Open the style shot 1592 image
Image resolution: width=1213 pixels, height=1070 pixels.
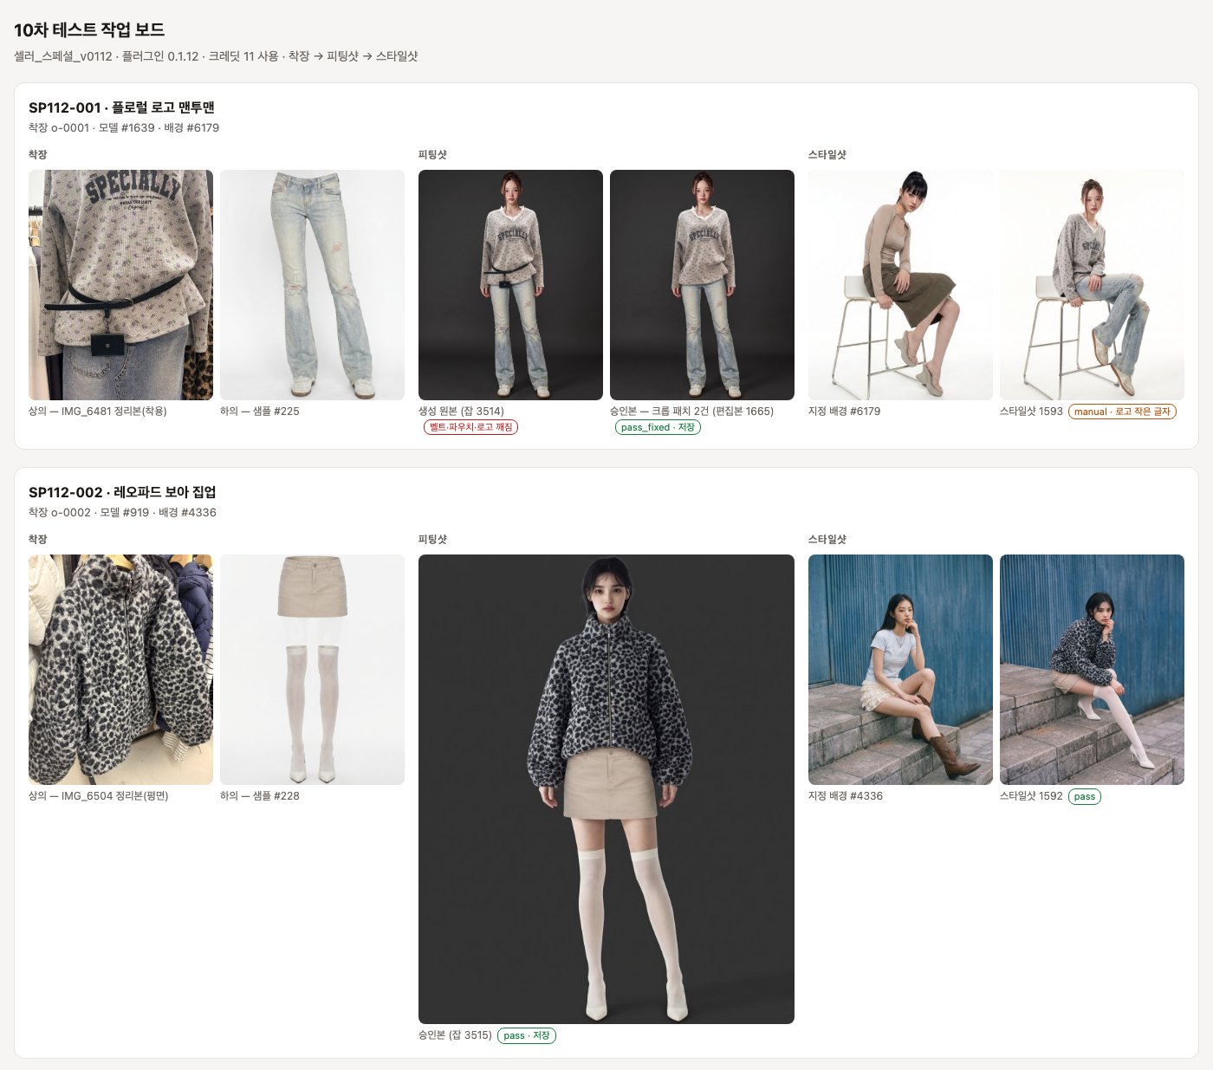click(1092, 670)
